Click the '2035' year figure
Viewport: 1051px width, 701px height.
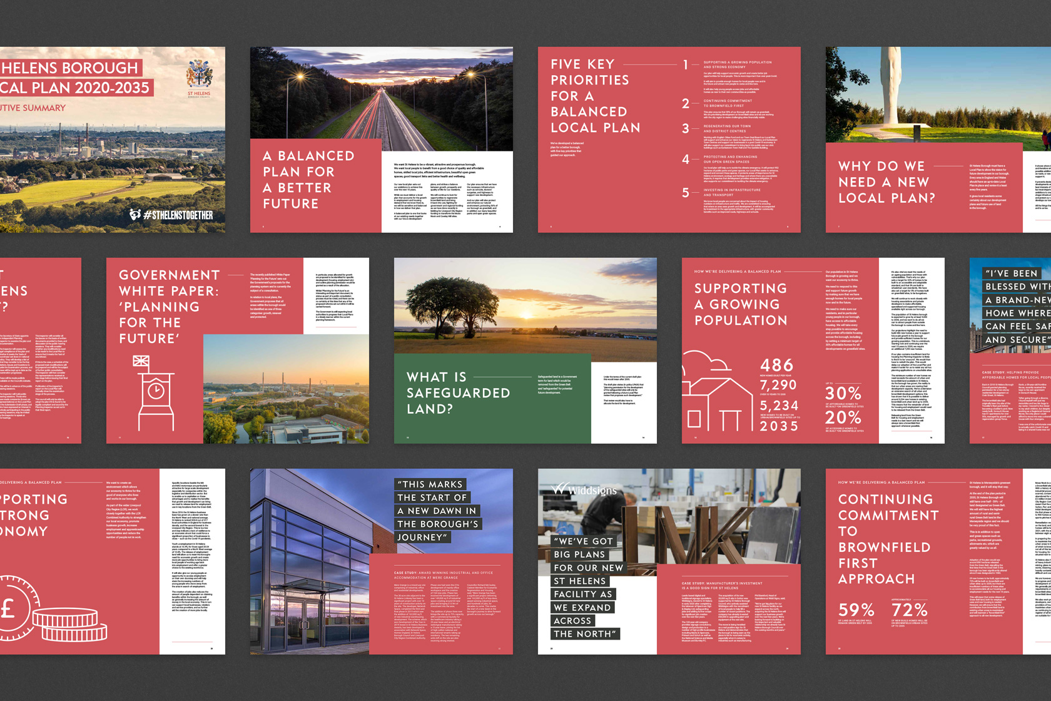tap(779, 426)
